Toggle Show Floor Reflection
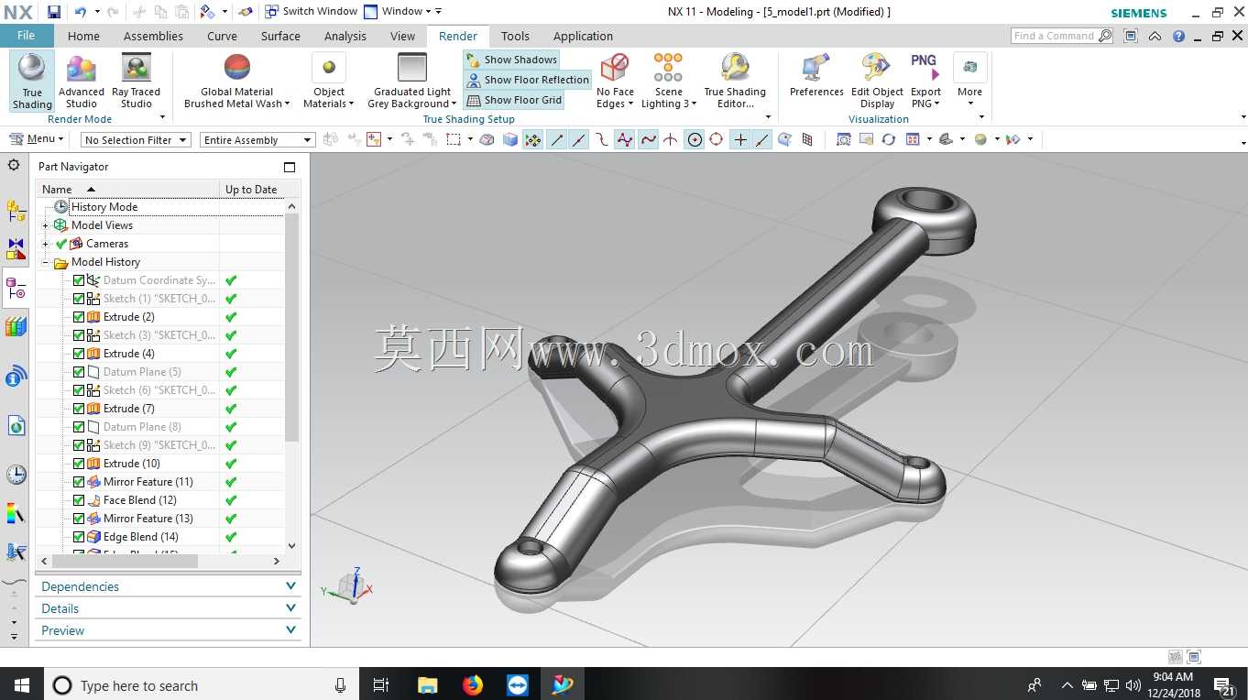 528,80
